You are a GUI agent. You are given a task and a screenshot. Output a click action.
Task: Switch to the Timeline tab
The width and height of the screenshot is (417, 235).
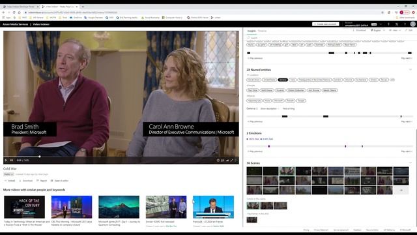(262, 31)
